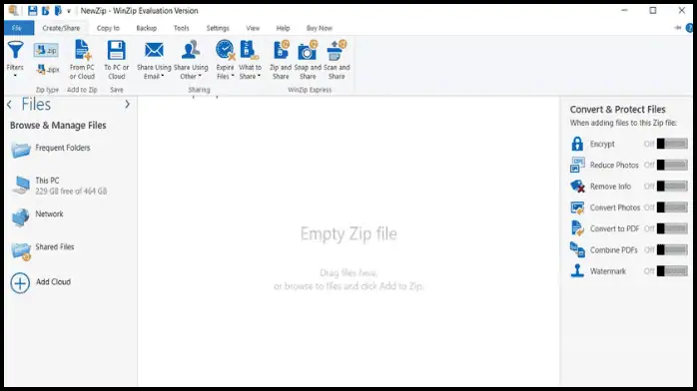Image resolution: width=697 pixels, height=391 pixels.
Task: Click Encrypt padlock icon
Action: click(577, 144)
